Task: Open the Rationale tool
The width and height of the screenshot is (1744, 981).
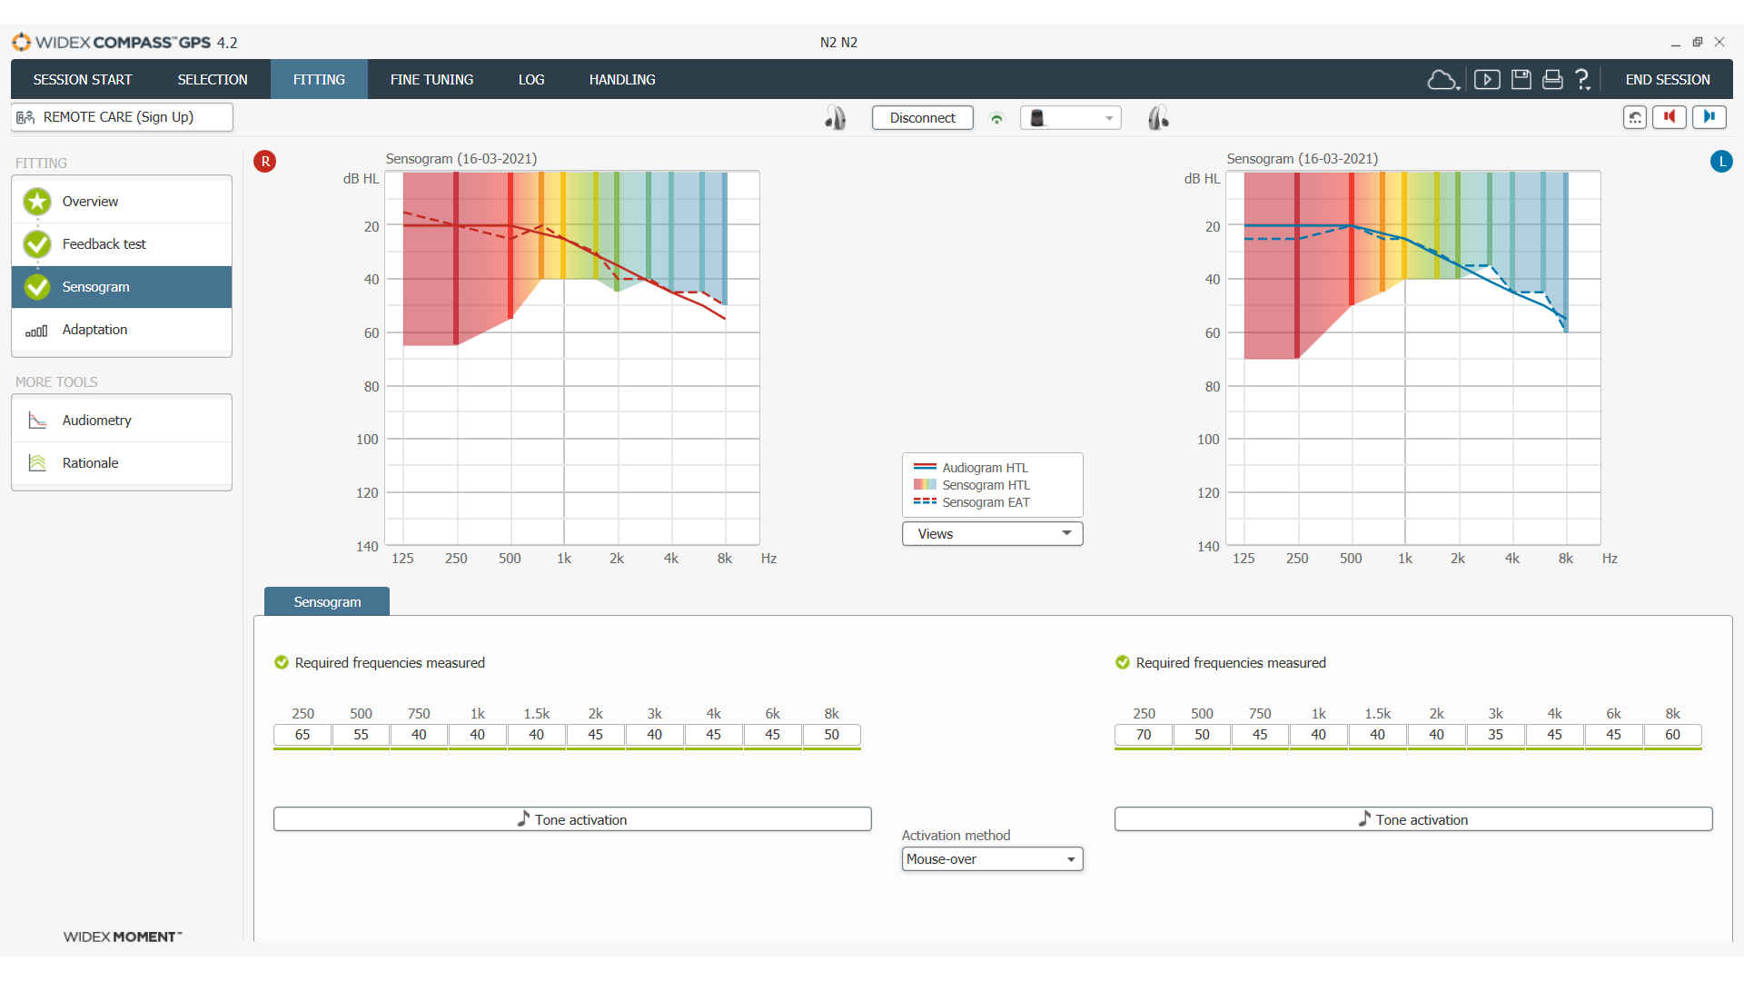Action: coord(90,462)
